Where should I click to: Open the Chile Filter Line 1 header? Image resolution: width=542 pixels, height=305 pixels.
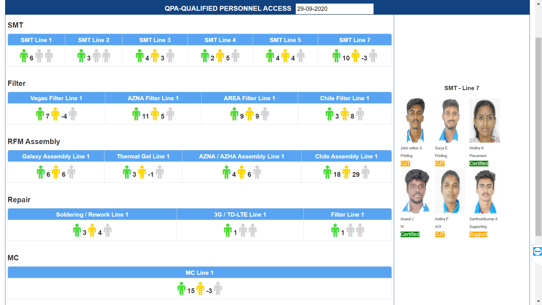coord(345,98)
